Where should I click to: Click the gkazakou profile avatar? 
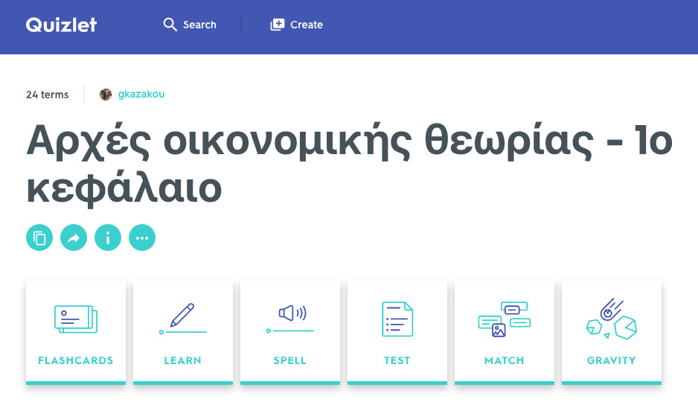click(106, 95)
